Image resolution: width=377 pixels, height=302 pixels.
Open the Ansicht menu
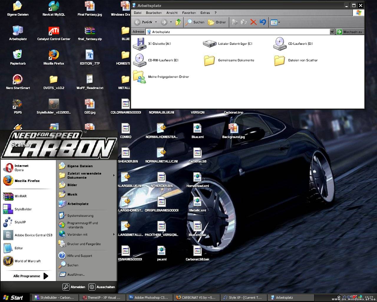[172, 13]
